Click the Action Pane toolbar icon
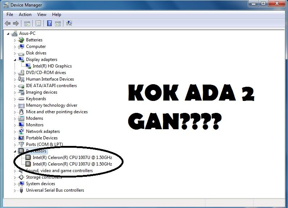Screen dimensions: 288x208 point(58,24)
